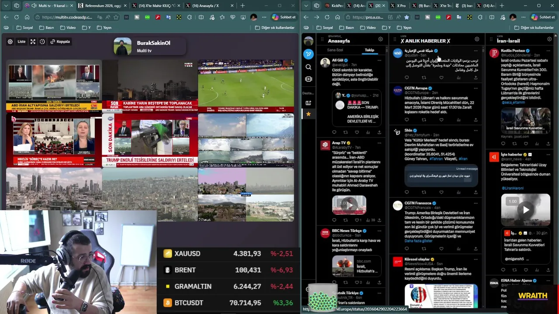View stats icon on Kudüs Postası post

pos(537,143)
